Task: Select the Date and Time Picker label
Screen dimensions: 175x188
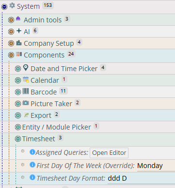Action: pyautogui.click(x=64, y=69)
